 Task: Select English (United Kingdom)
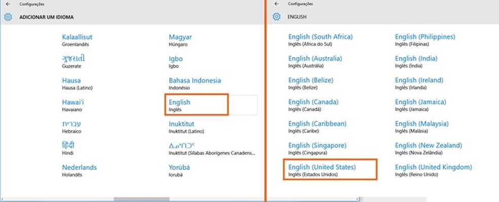point(434,171)
